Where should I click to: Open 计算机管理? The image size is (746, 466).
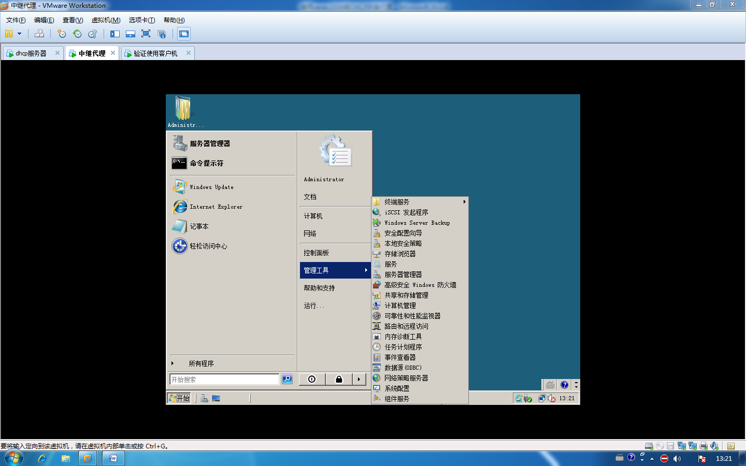tap(420, 305)
